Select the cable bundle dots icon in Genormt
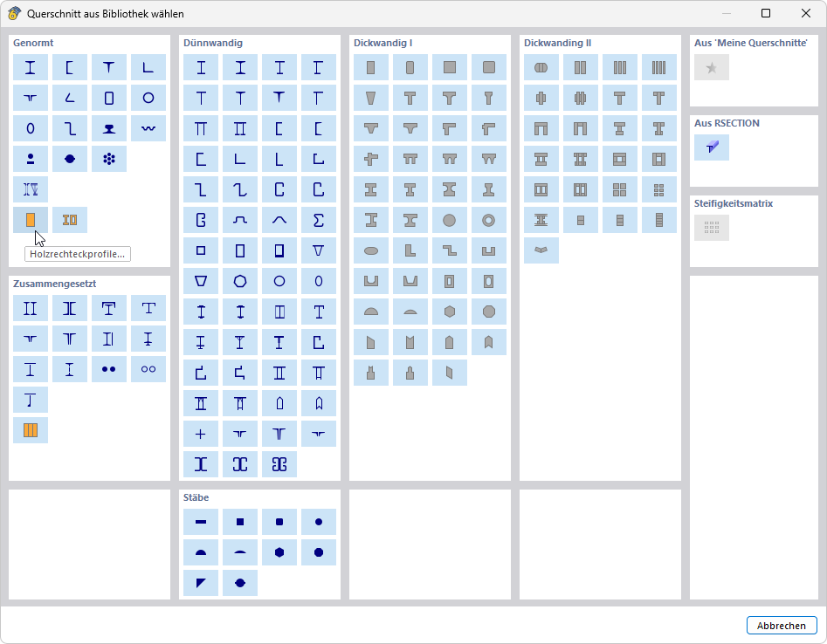The width and height of the screenshot is (827, 644). [x=108, y=159]
